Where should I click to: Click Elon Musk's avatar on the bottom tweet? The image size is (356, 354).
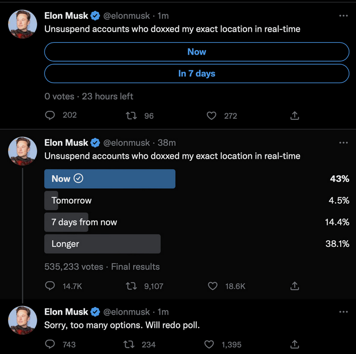click(23, 320)
